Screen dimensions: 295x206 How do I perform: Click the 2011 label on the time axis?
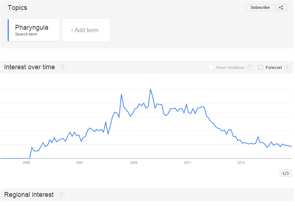click(x=187, y=162)
